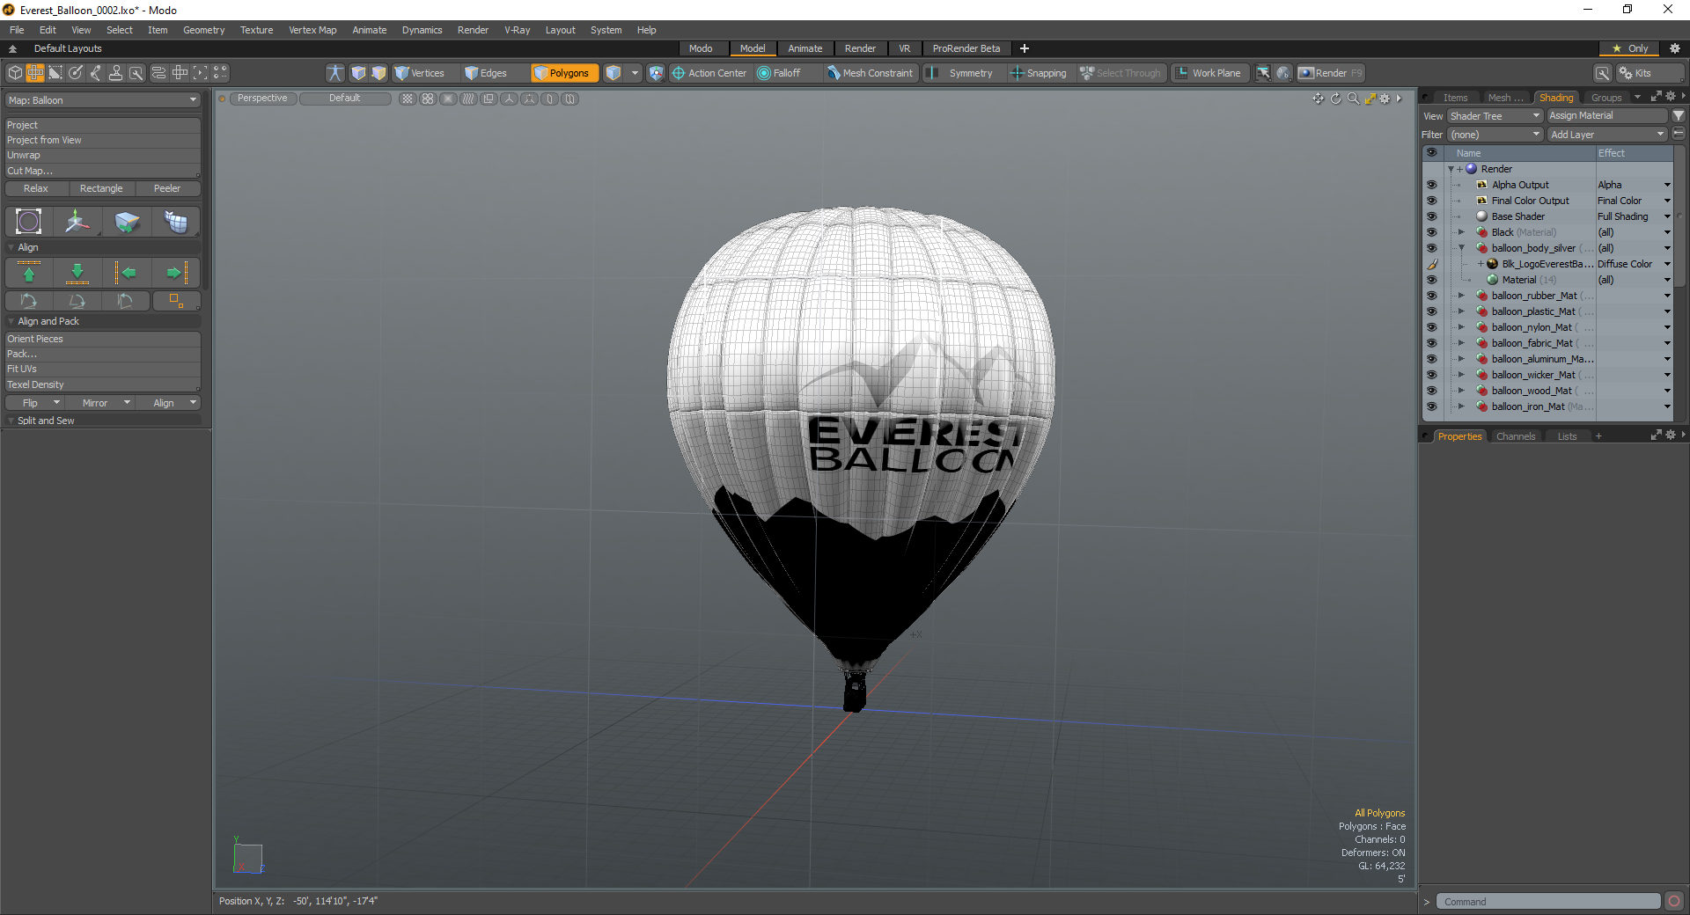Hide the Alpha Output layer visibility eye
The image size is (1690, 915).
point(1431,185)
